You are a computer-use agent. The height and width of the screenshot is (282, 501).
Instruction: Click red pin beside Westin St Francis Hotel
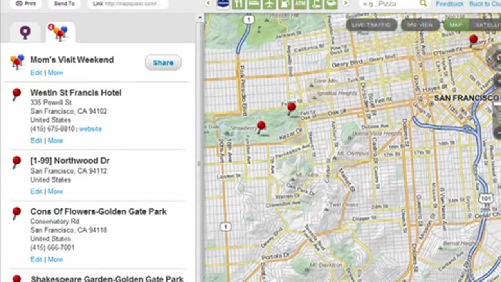point(16,94)
